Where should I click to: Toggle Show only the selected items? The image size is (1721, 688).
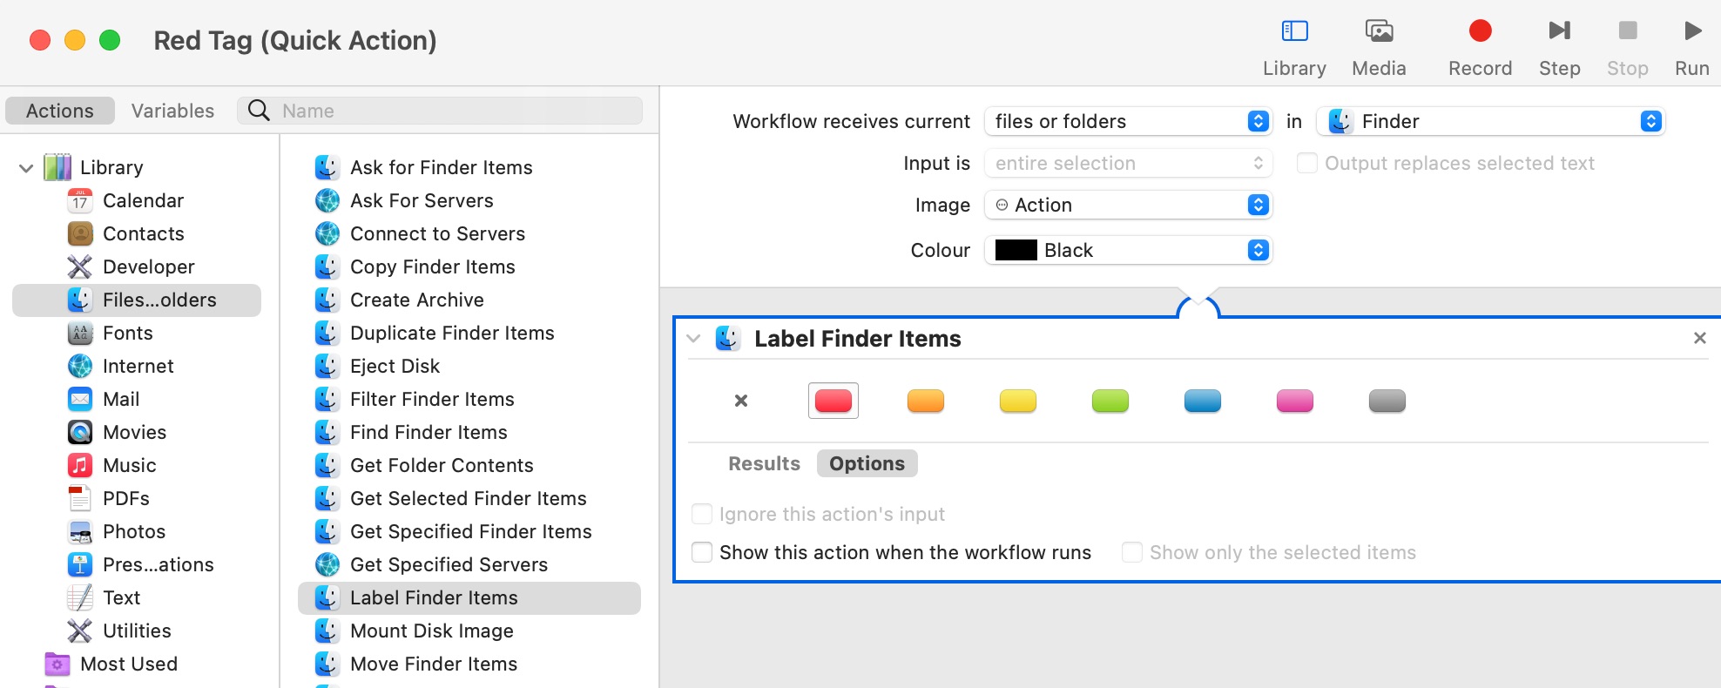pyautogui.click(x=1132, y=552)
